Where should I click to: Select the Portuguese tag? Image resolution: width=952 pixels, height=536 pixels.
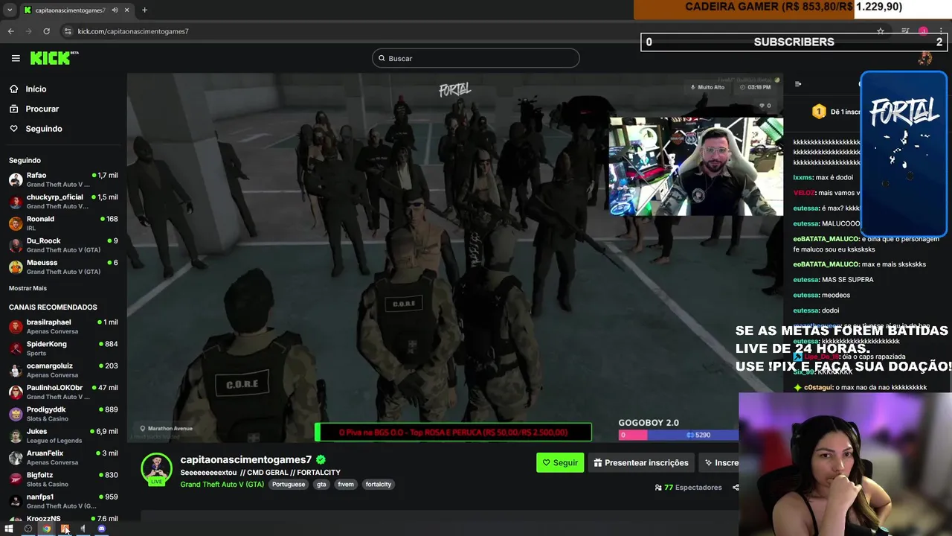(289, 484)
